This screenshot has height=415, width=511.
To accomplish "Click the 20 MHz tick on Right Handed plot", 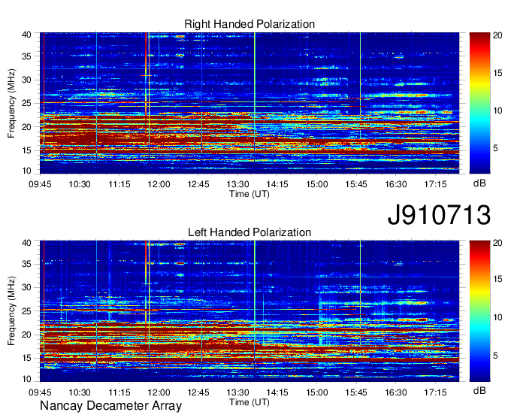I will 26,127.
